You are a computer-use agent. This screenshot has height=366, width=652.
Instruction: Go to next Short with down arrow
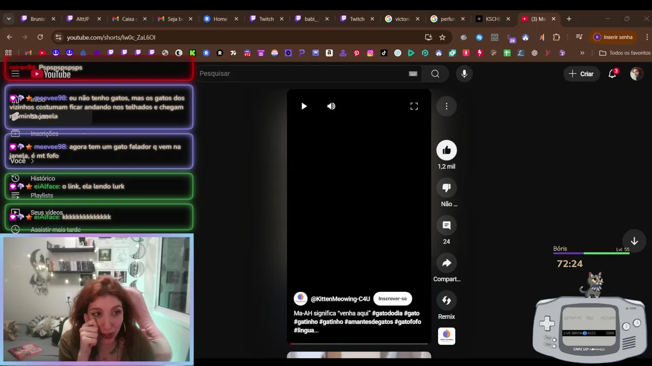[x=634, y=241]
